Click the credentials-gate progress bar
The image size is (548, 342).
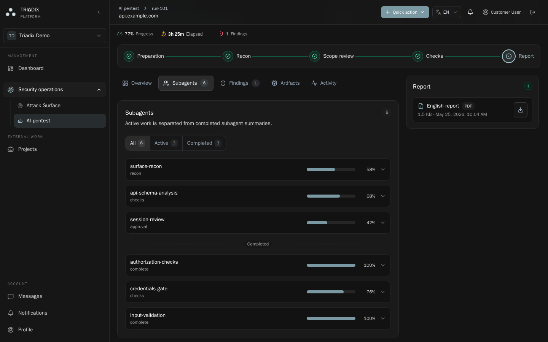click(331, 292)
